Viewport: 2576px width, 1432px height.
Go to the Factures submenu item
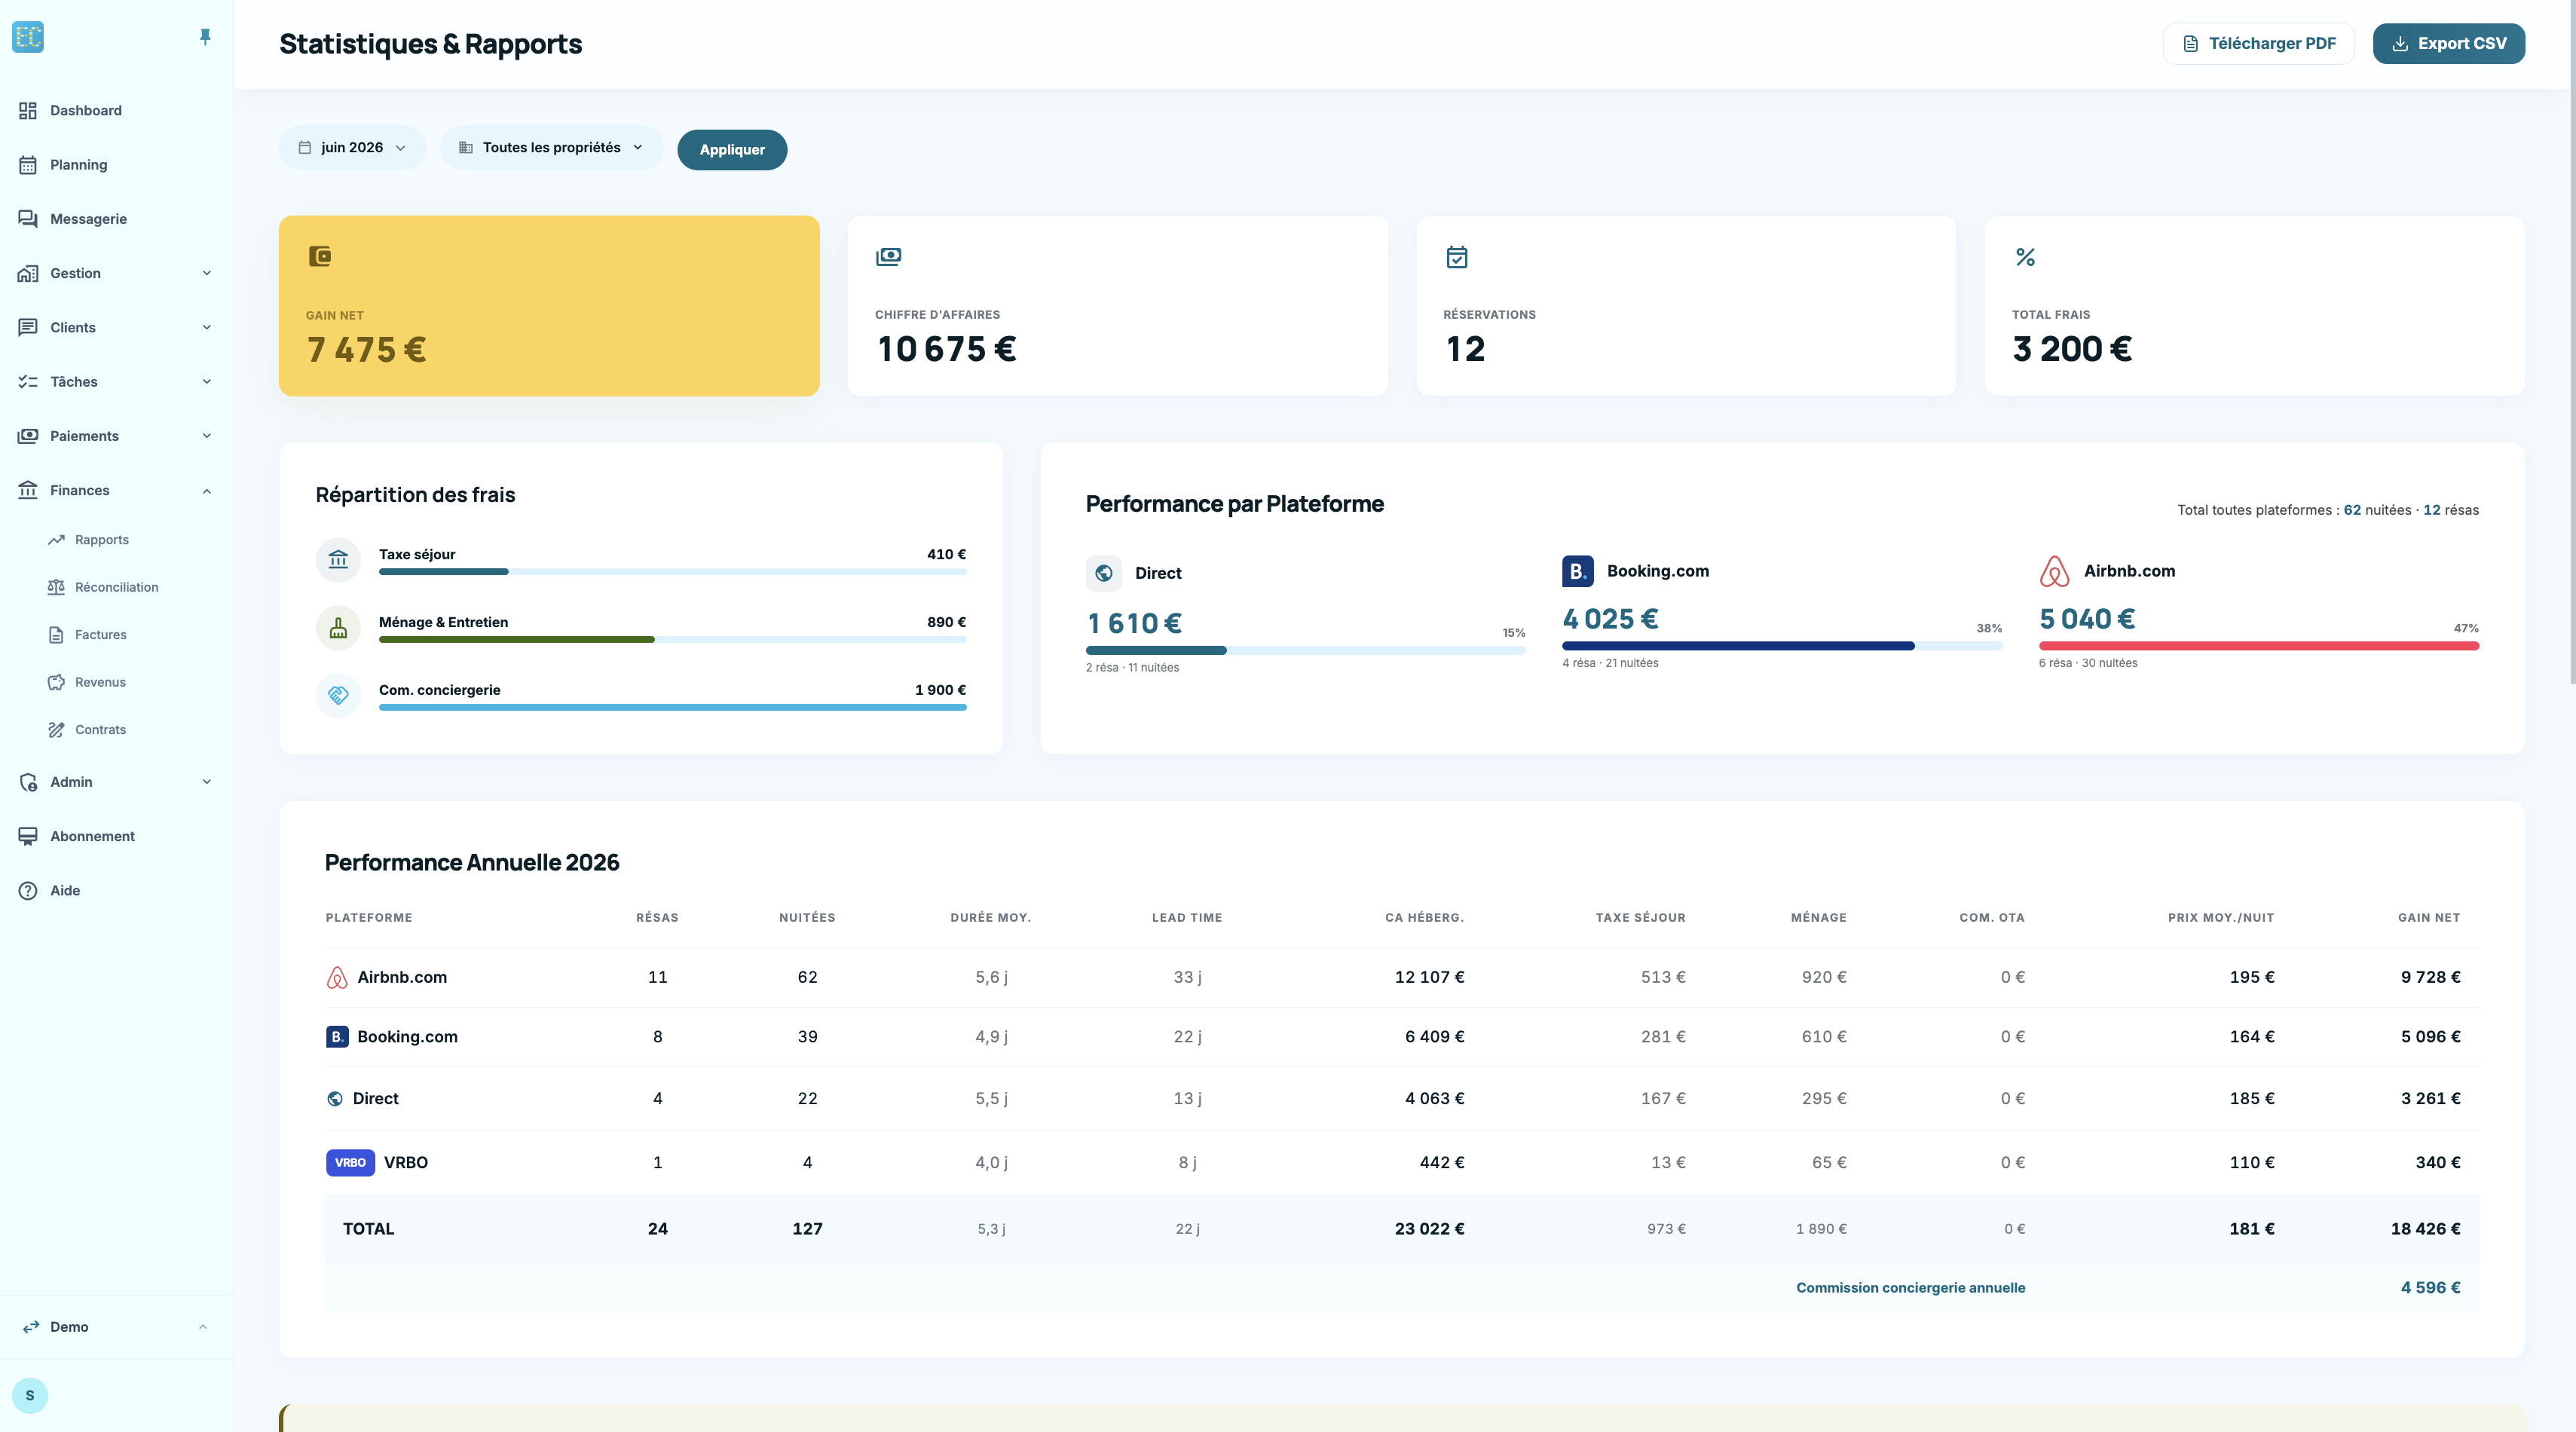click(x=101, y=635)
